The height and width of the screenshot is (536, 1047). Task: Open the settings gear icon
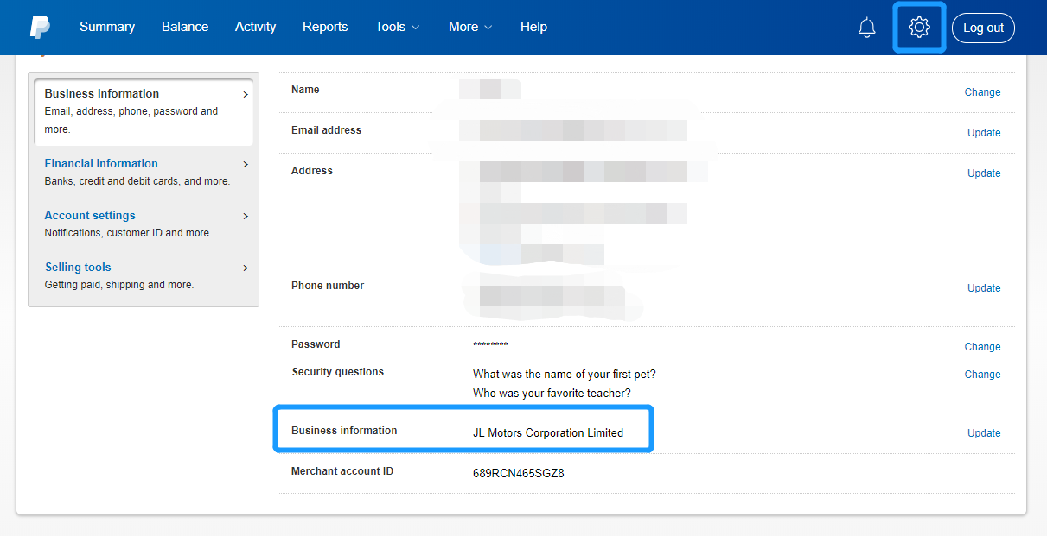click(919, 28)
